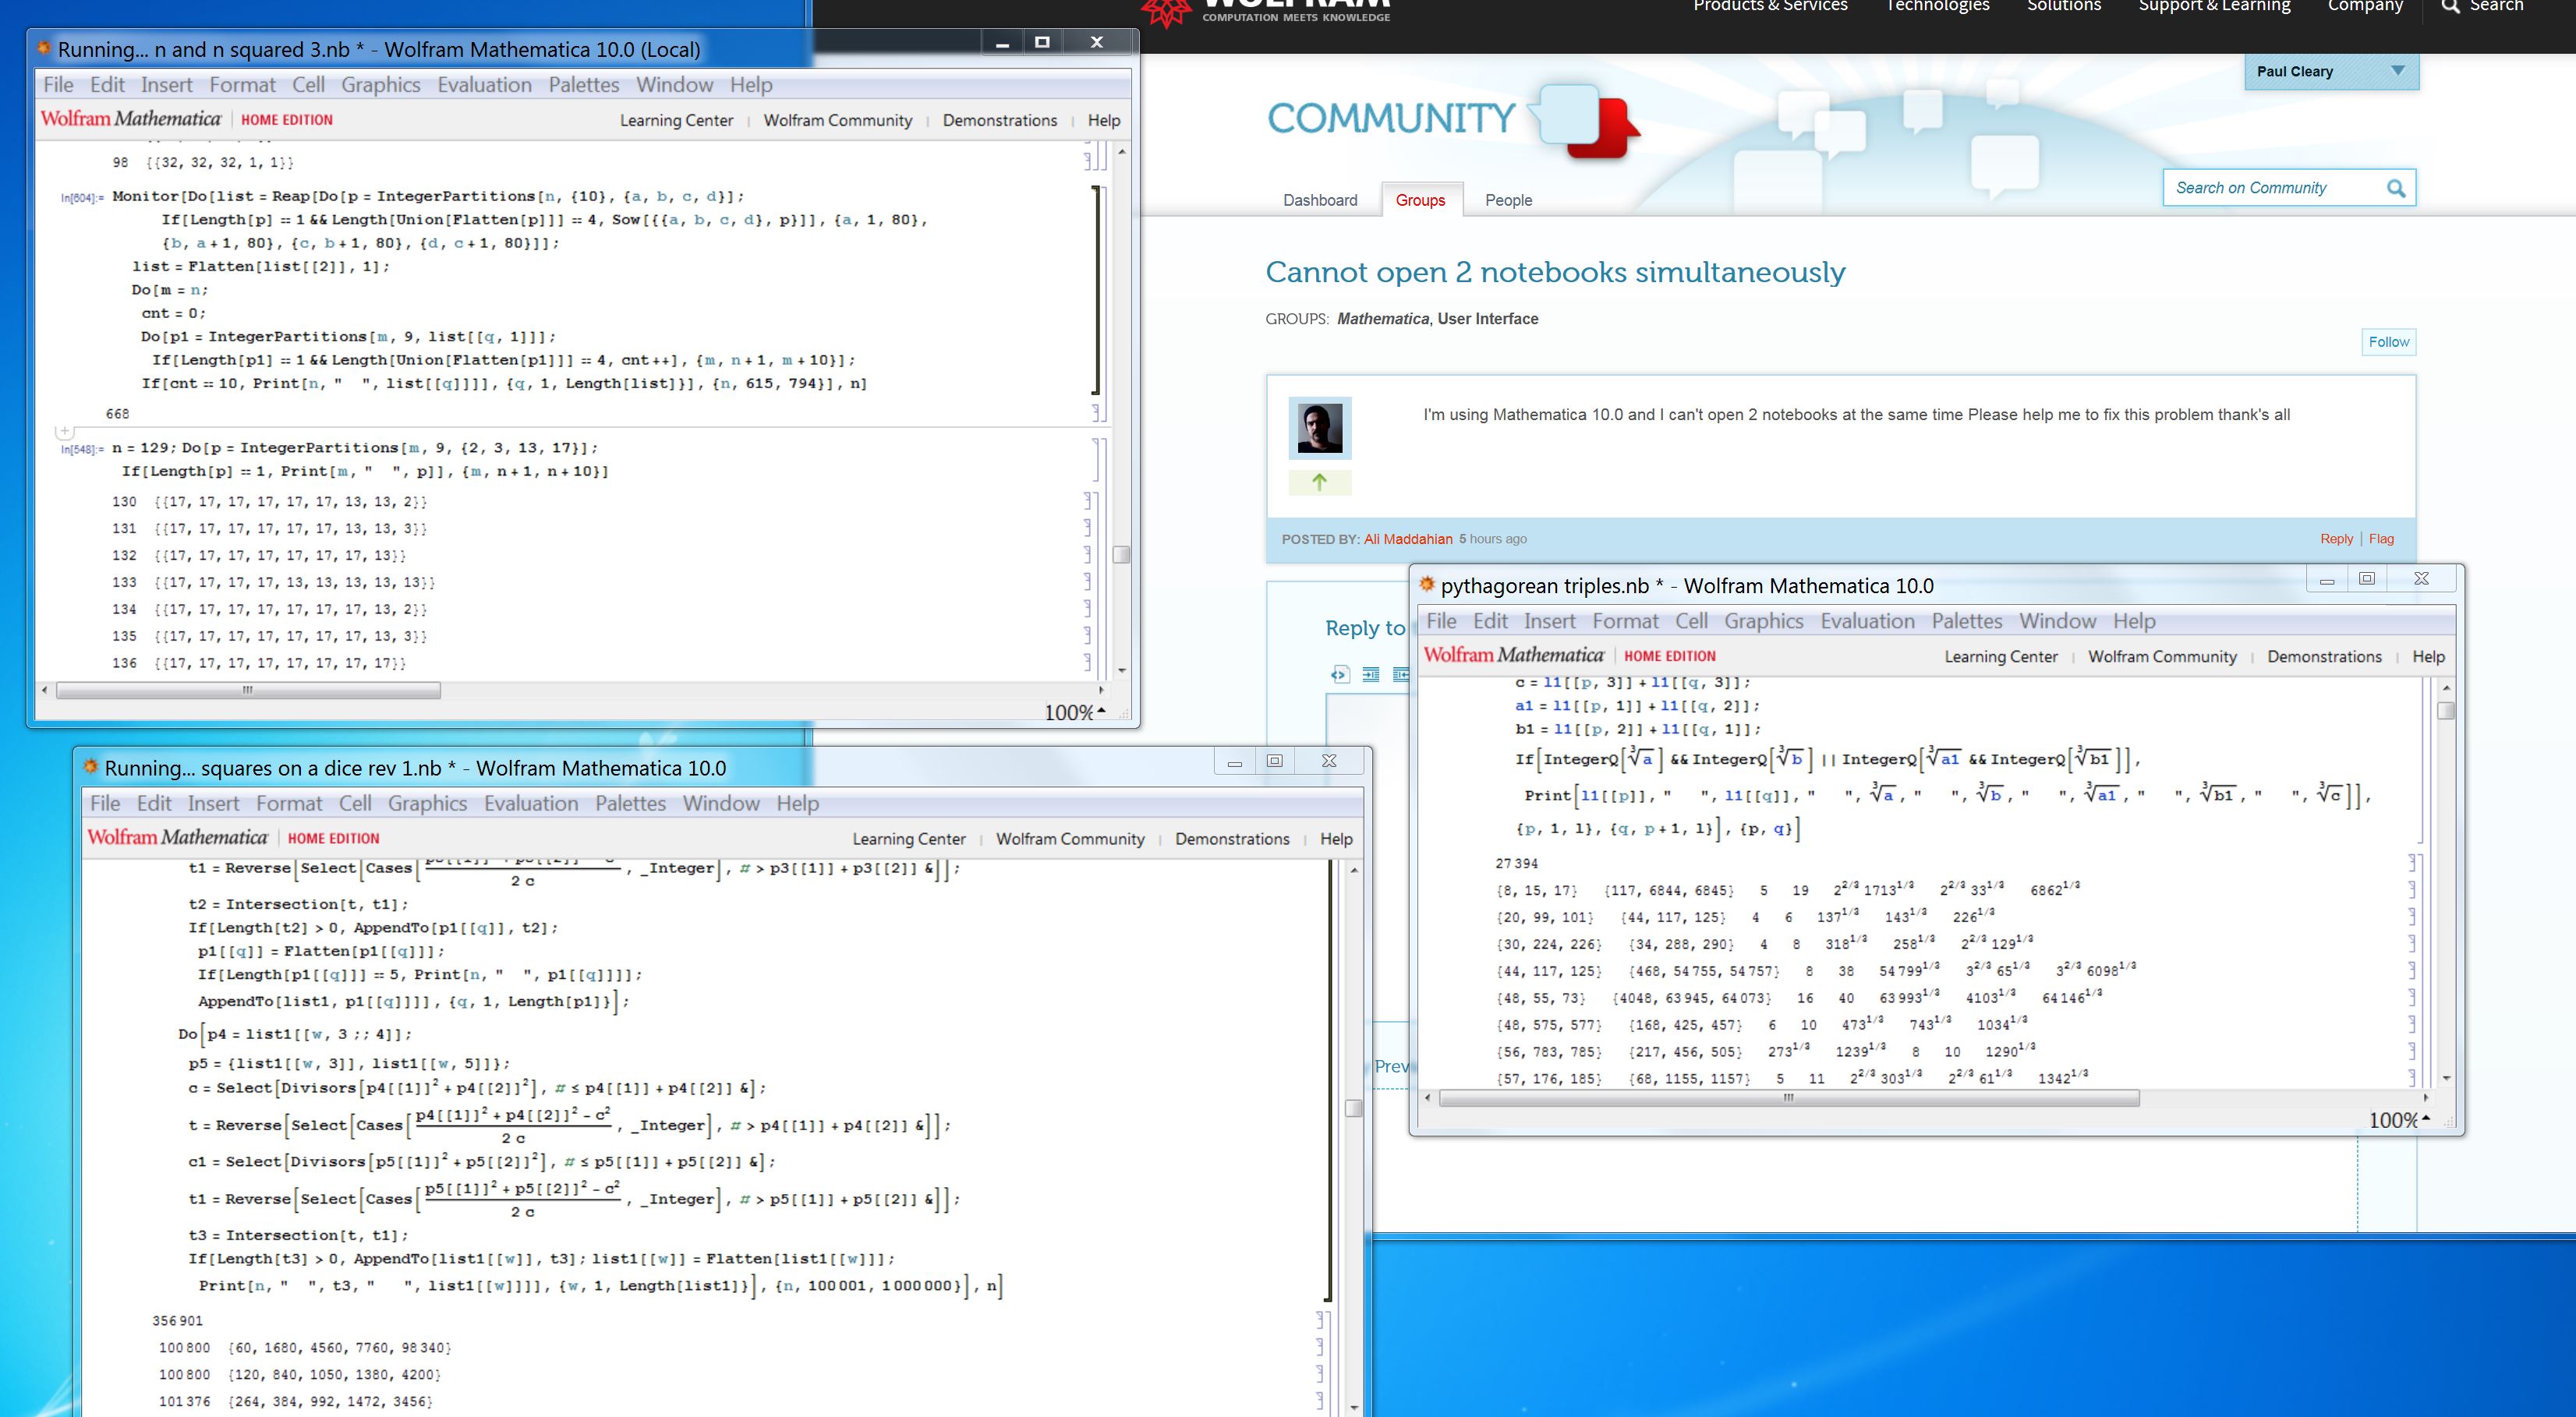
Task: Open Edit menu in 'squares on a dice' window
Action: 154,803
